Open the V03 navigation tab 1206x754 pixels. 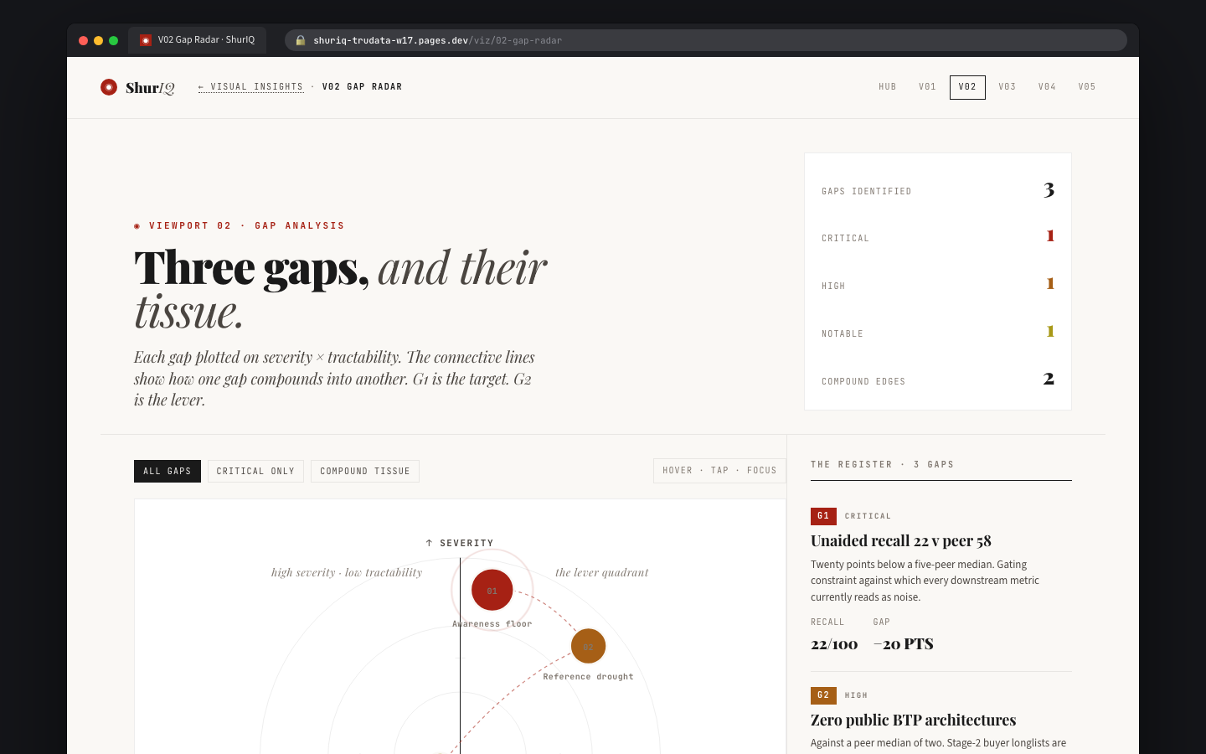[1007, 87]
